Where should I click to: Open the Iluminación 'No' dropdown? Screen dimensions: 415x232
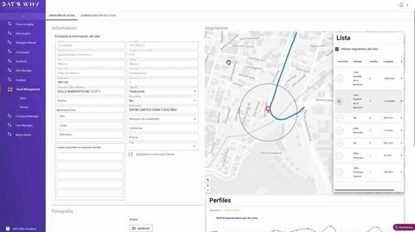(x=162, y=100)
